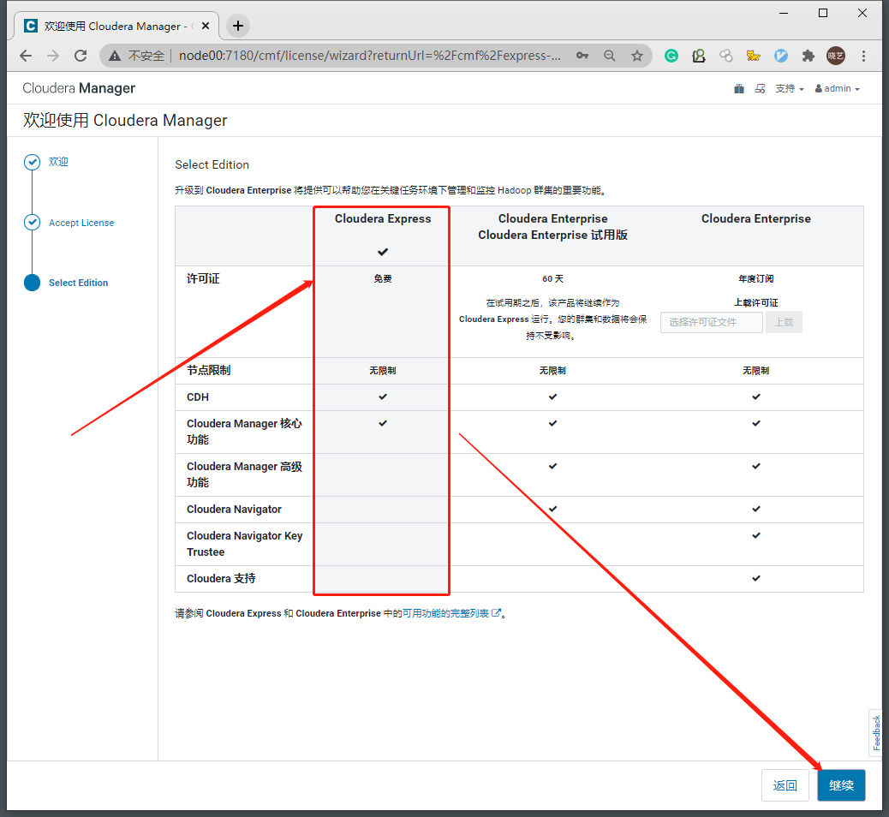Click the CDH row label
The width and height of the screenshot is (889, 817).
198,397
